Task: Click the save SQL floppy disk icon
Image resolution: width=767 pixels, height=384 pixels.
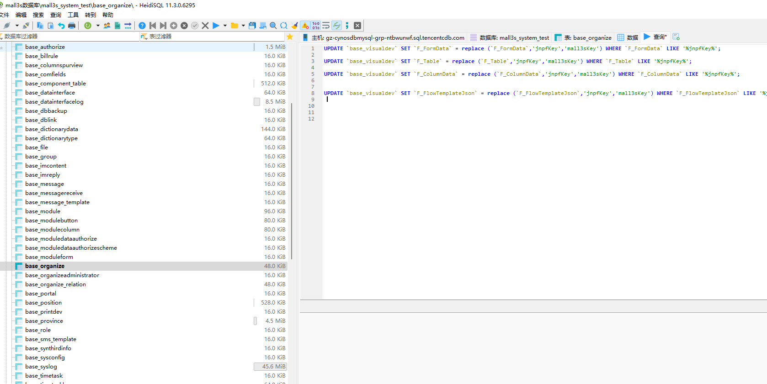Action: (252, 26)
